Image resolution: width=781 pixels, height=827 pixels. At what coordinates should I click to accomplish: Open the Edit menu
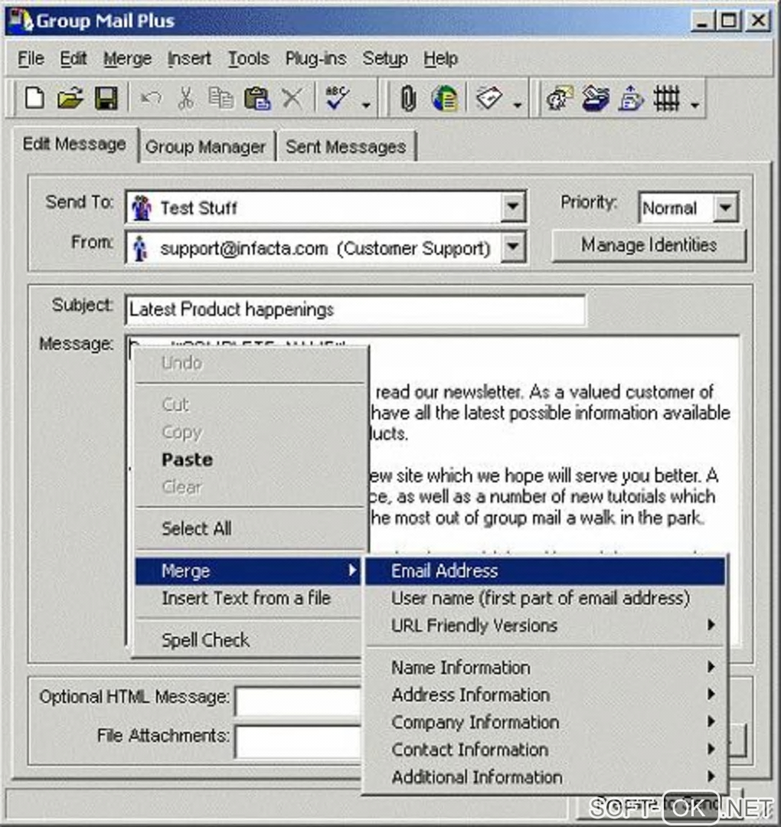pyautogui.click(x=73, y=58)
